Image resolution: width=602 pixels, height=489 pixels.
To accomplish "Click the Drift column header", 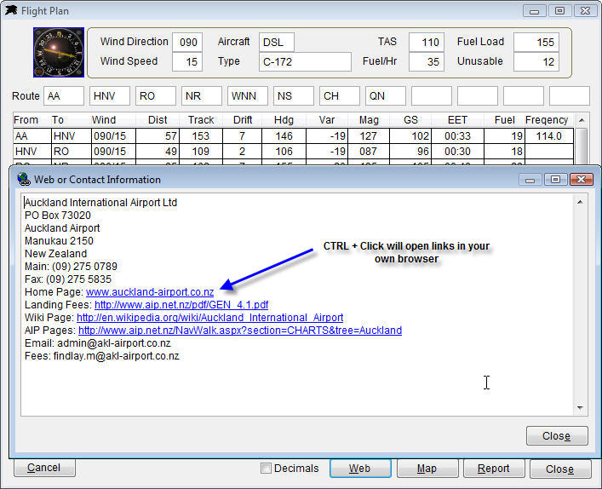I will (243, 120).
